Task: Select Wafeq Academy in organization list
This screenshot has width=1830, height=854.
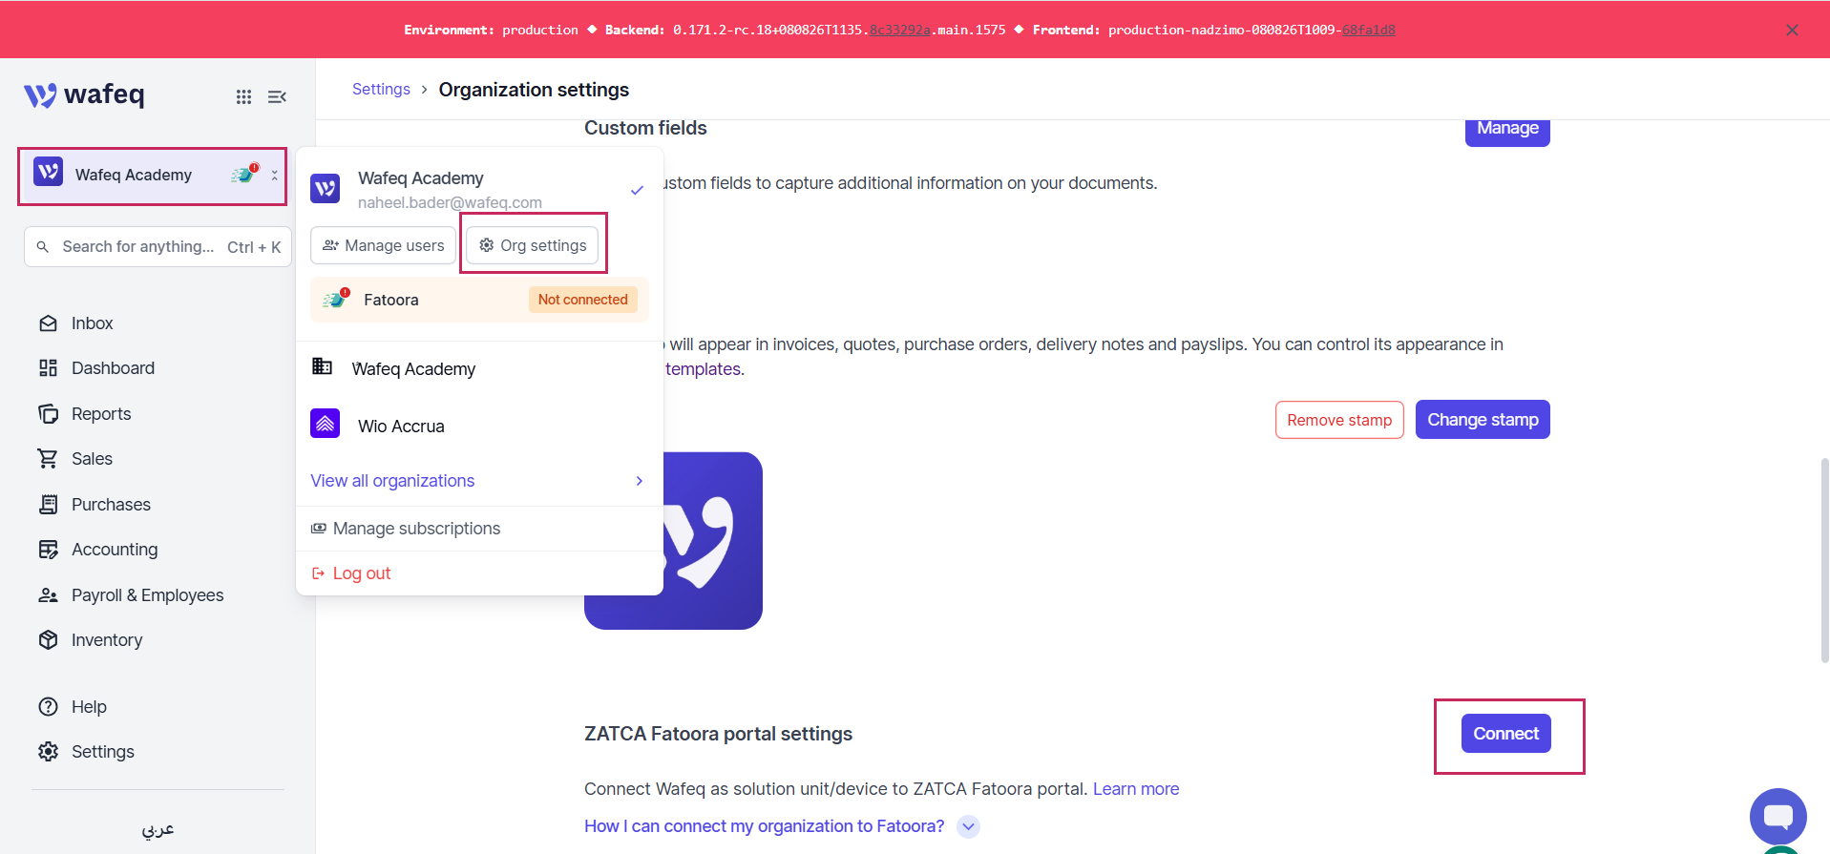Action: coord(479,369)
